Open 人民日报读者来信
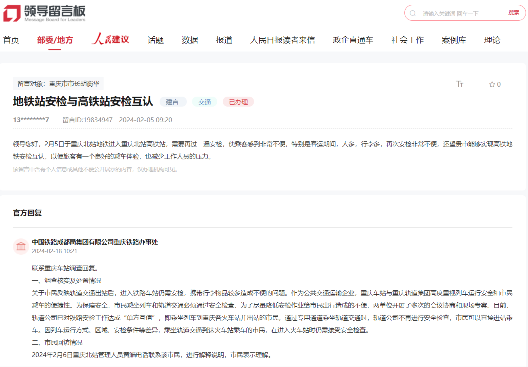The image size is (528, 367). tap(283, 40)
